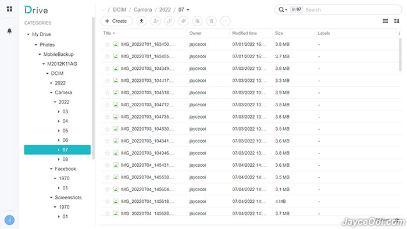Open file IMG_20220704_145604

pos(147,189)
